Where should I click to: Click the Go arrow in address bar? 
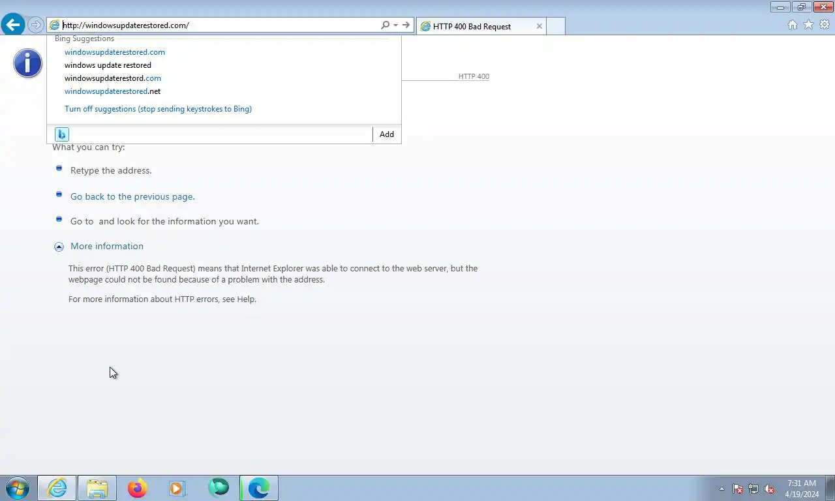406,25
